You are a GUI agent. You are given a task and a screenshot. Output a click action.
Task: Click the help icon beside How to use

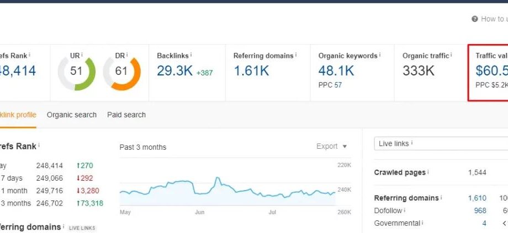(x=475, y=19)
